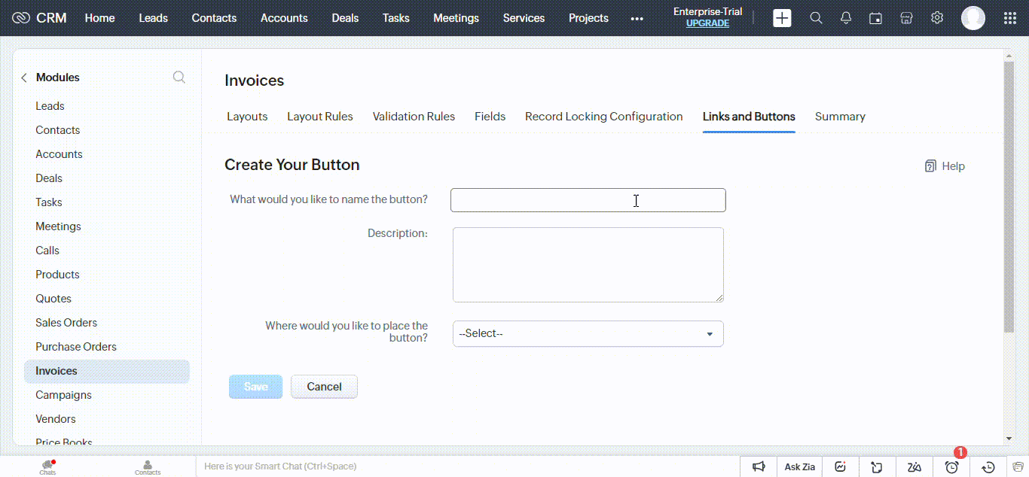Open the search icon in the top bar
1029x477 pixels.
click(817, 17)
